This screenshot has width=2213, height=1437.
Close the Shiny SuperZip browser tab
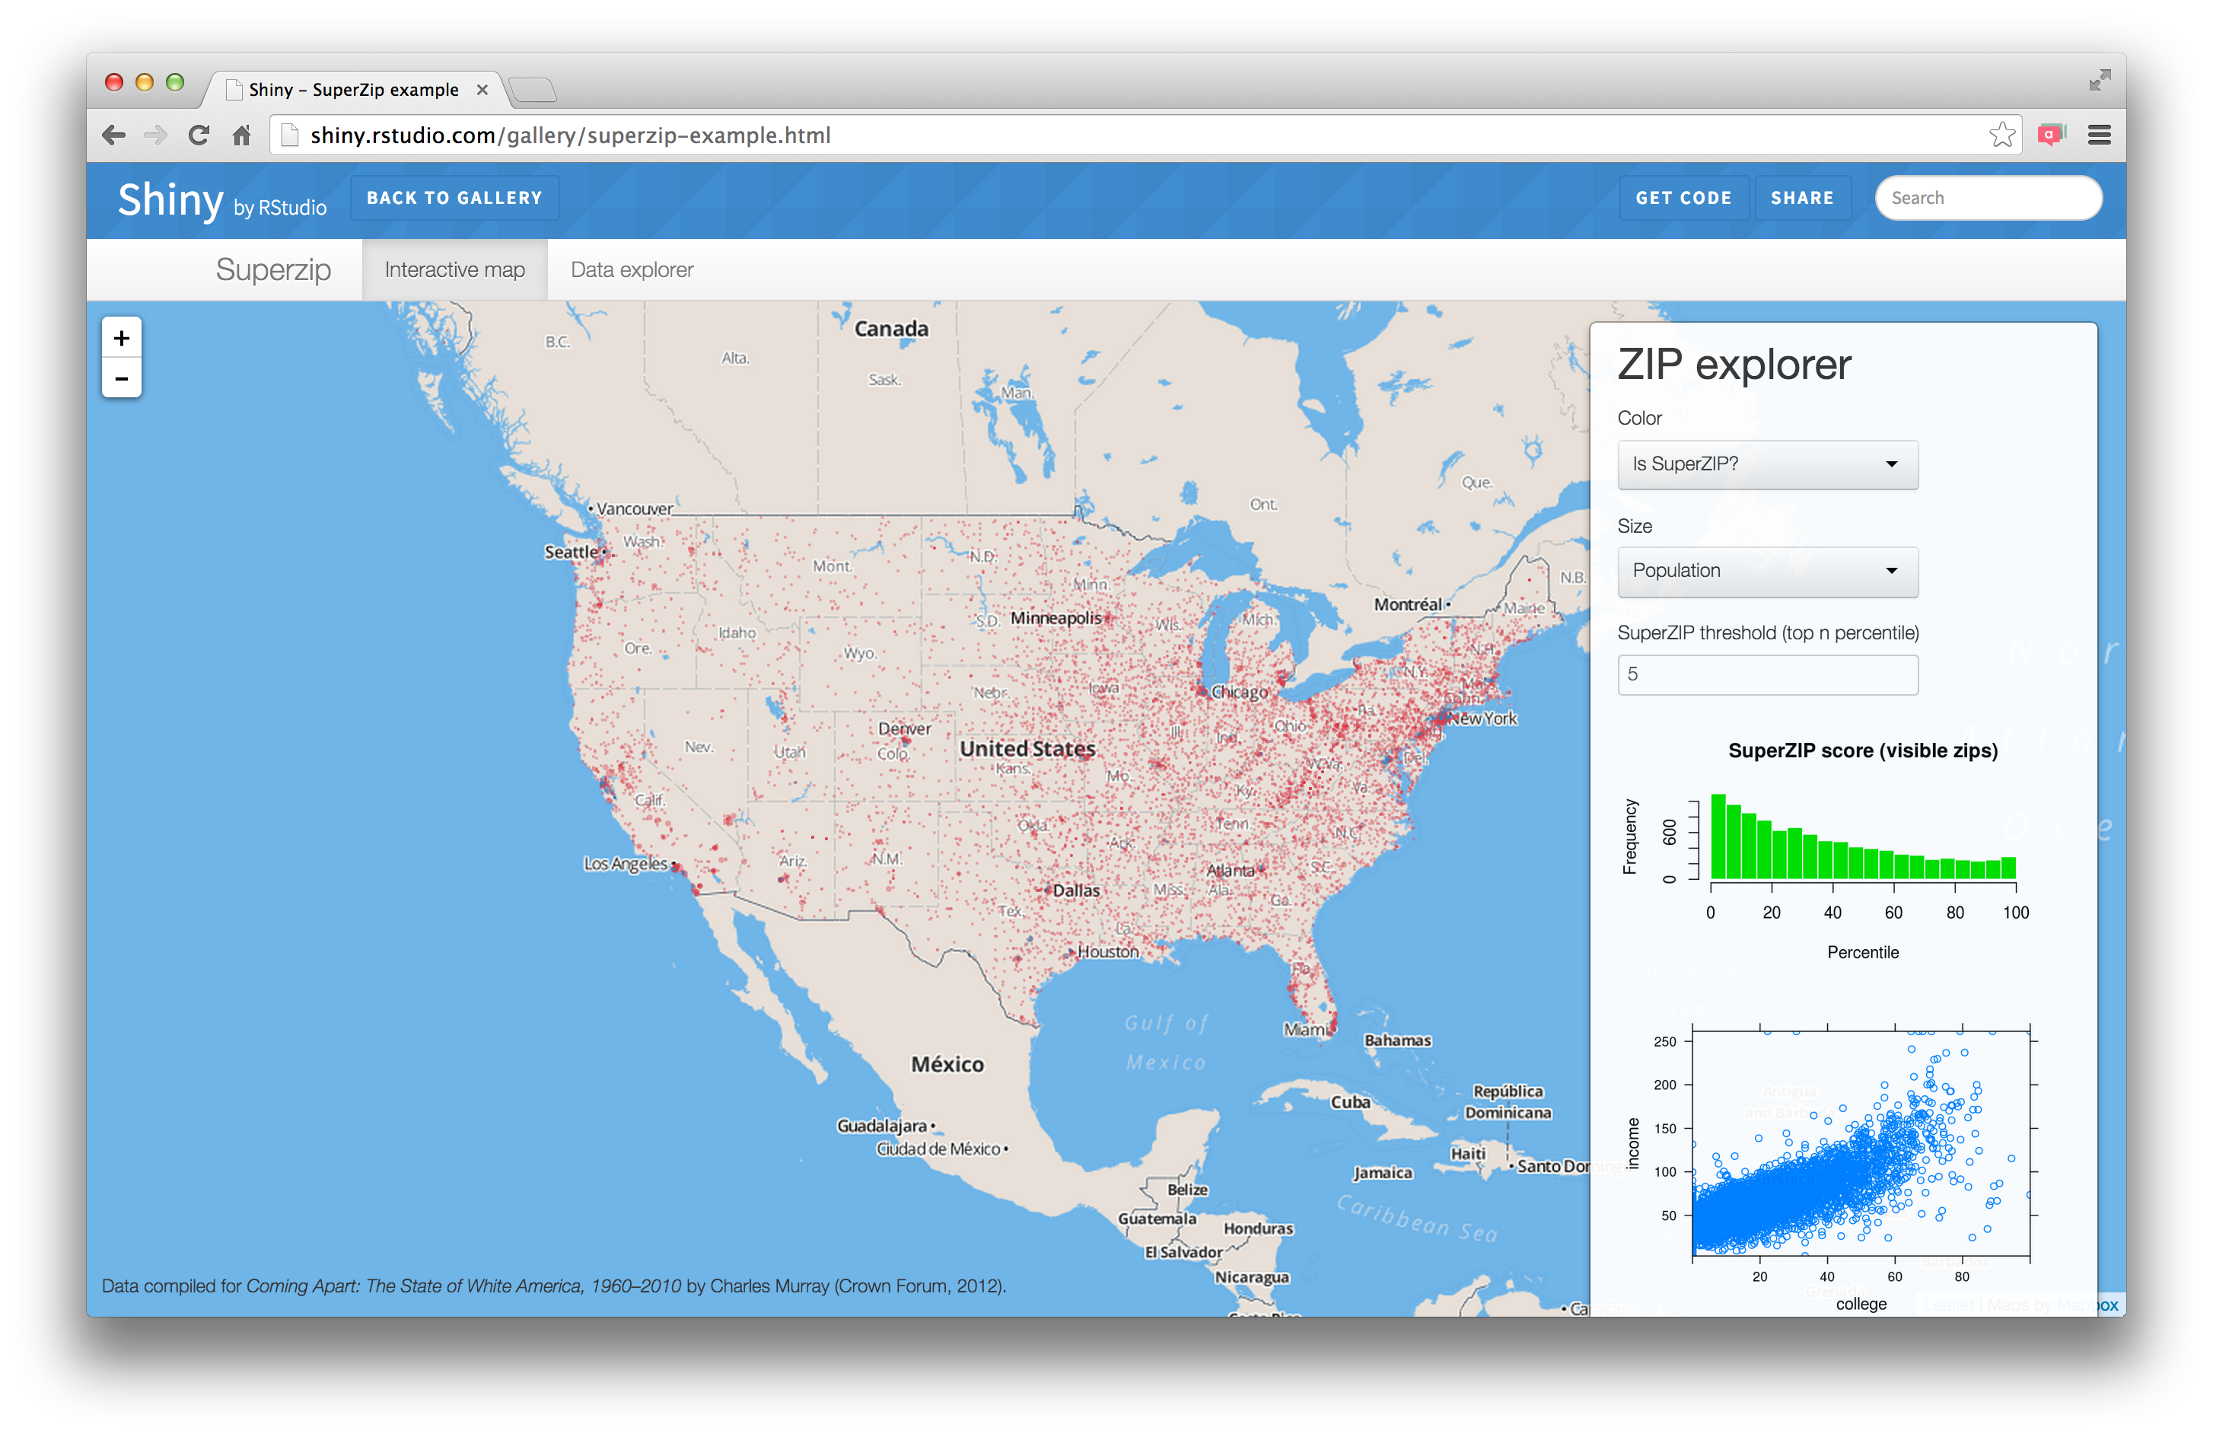pyautogui.click(x=482, y=91)
